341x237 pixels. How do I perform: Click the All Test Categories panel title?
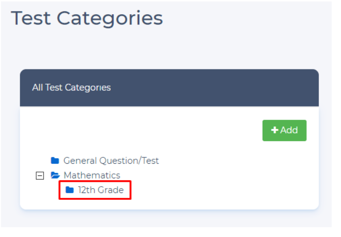(x=72, y=88)
